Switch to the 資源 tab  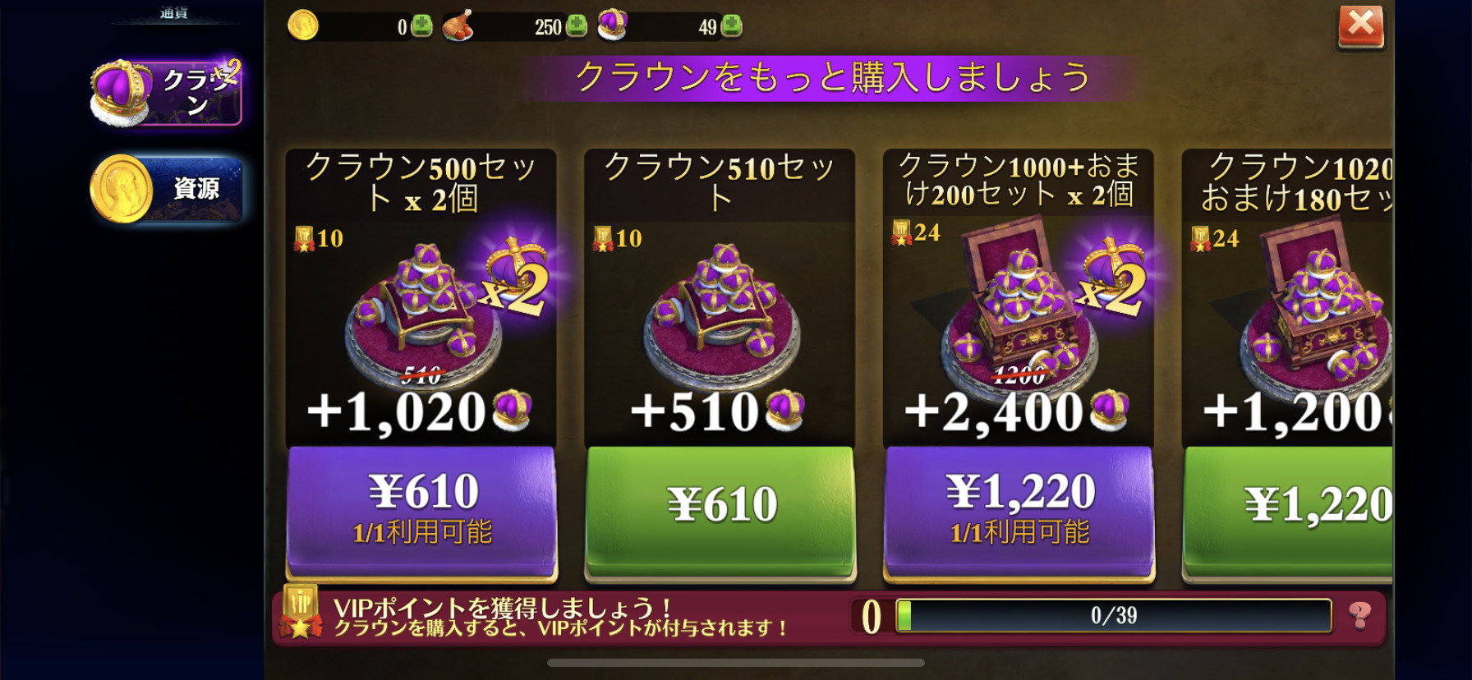(167, 189)
